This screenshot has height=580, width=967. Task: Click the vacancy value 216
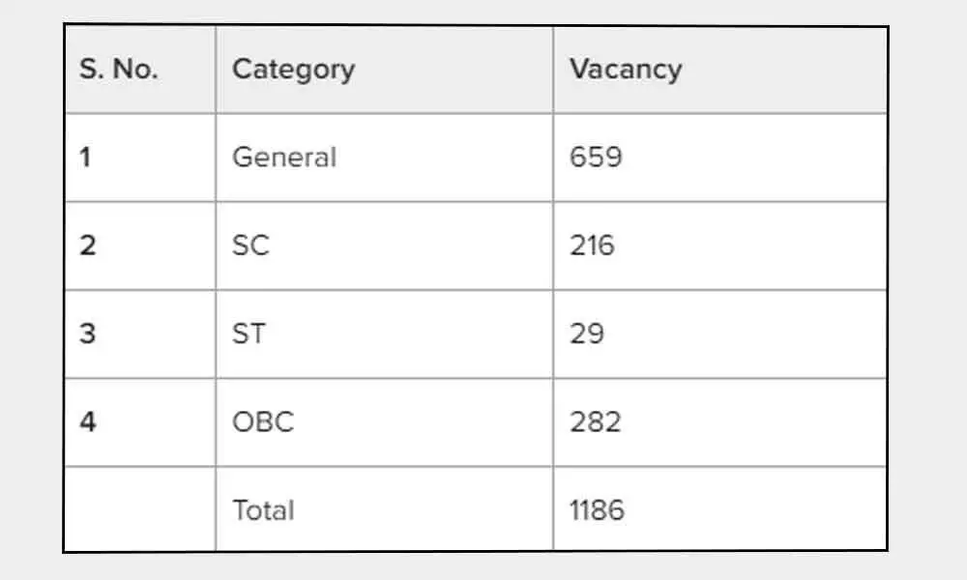pos(592,246)
